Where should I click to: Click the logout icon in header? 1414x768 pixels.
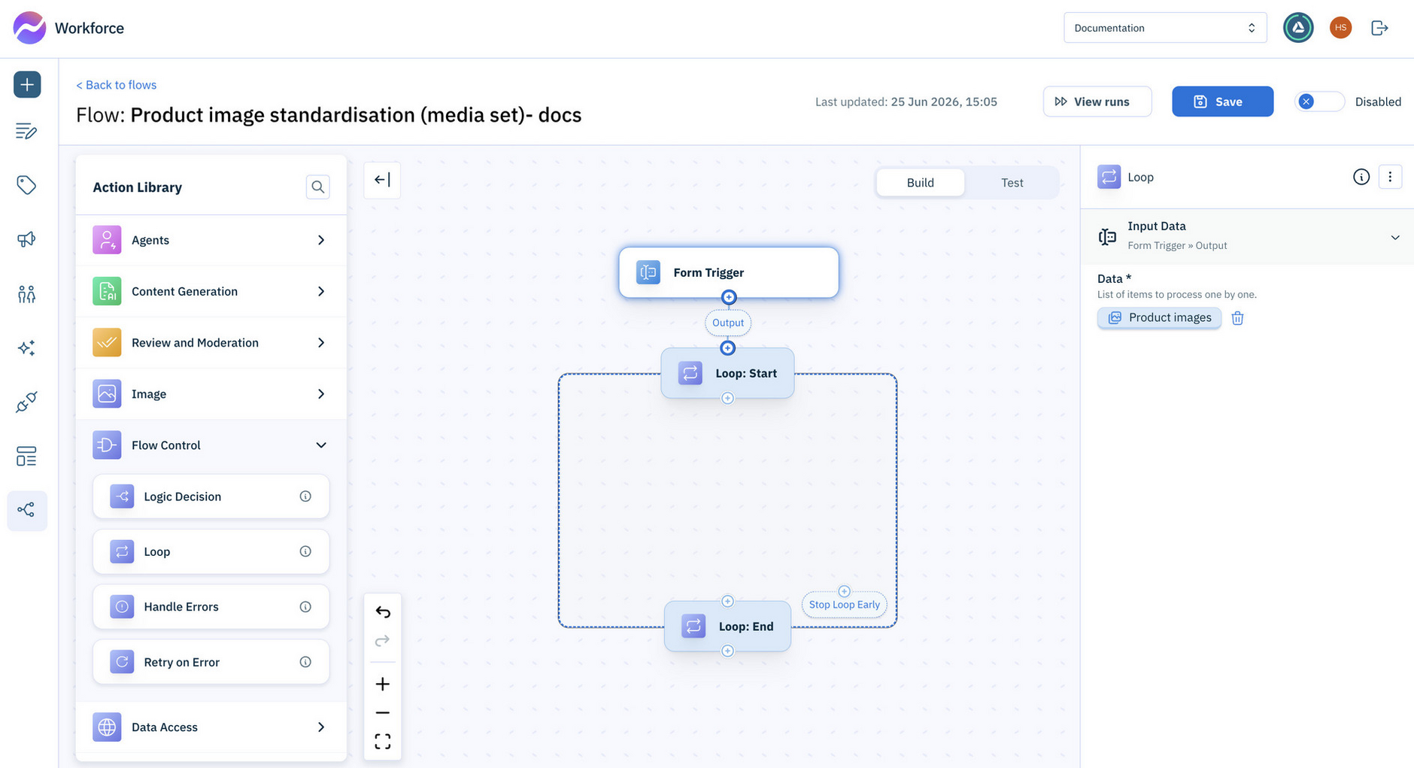coord(1379,28)
